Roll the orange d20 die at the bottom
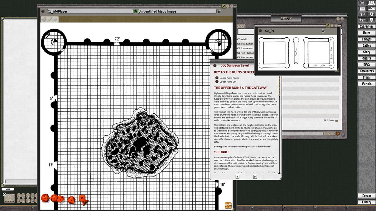 pos(46,198)
